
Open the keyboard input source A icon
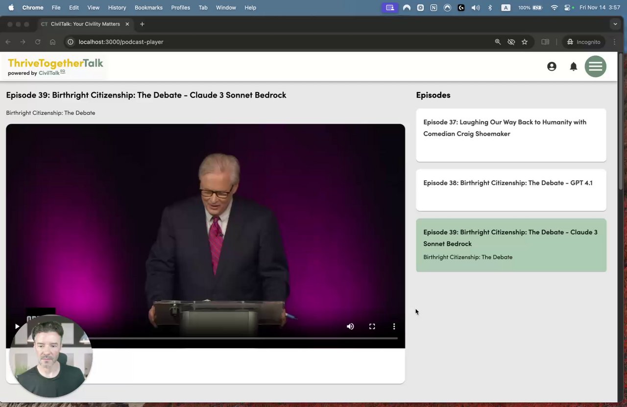[x=506, y=7]
